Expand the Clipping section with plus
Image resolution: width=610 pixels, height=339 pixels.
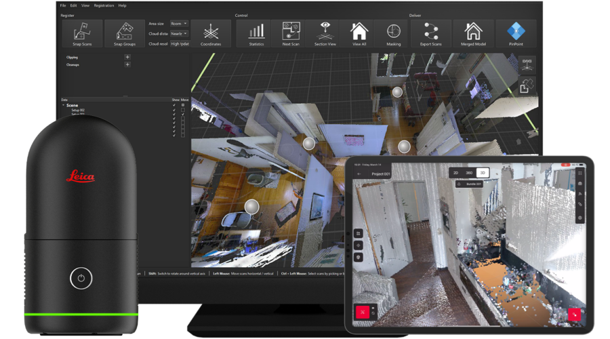[x=127, y=58]
